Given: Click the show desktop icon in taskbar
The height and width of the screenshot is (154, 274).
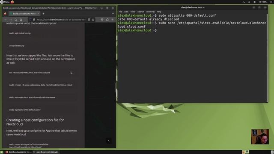Looking at the screenshot, I should (x=2, y=152).
